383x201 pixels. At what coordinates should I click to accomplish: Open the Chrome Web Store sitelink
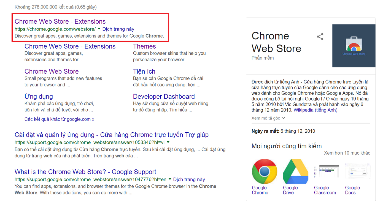[52, 71]
